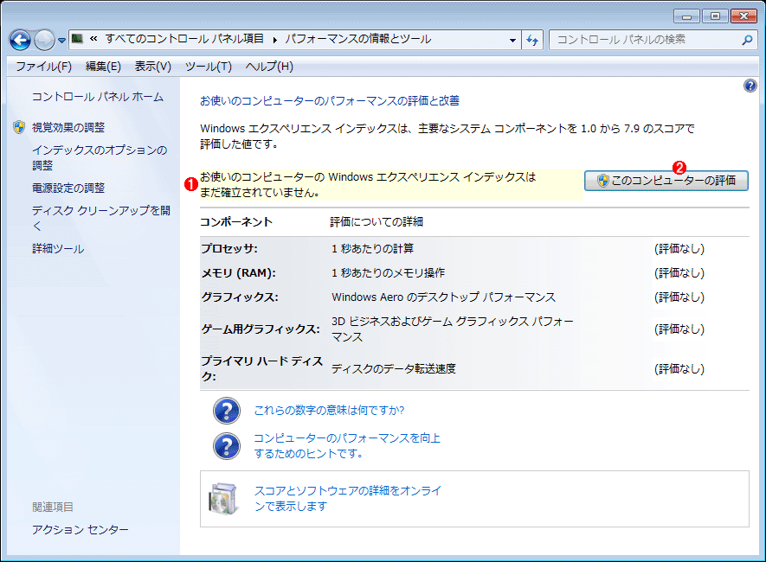Click Windows Aero のデスクトップ パフォーマンス text

tap(443, 297)
